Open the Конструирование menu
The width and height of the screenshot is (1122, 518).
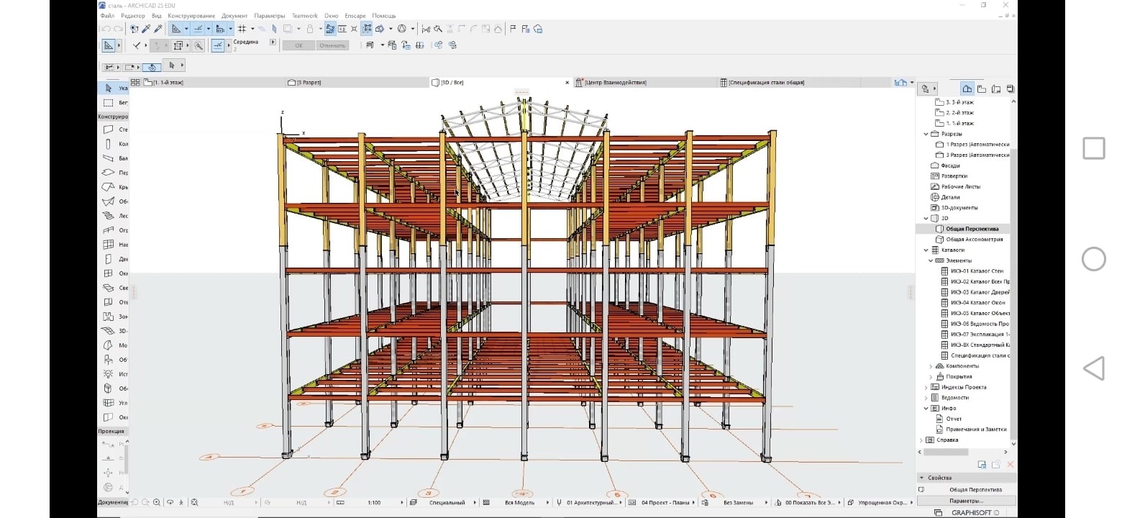click(191, 15)
